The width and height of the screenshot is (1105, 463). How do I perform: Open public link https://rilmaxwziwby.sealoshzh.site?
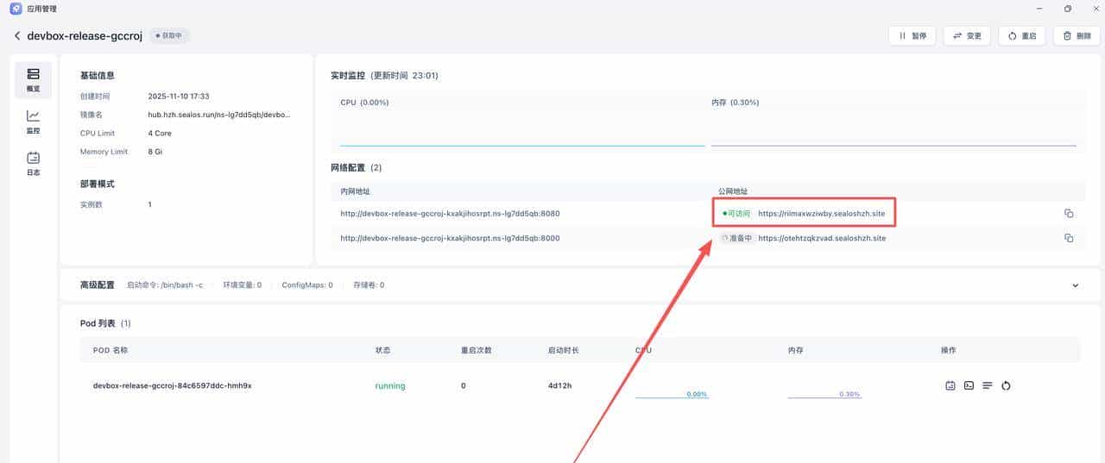pos(821,213)
